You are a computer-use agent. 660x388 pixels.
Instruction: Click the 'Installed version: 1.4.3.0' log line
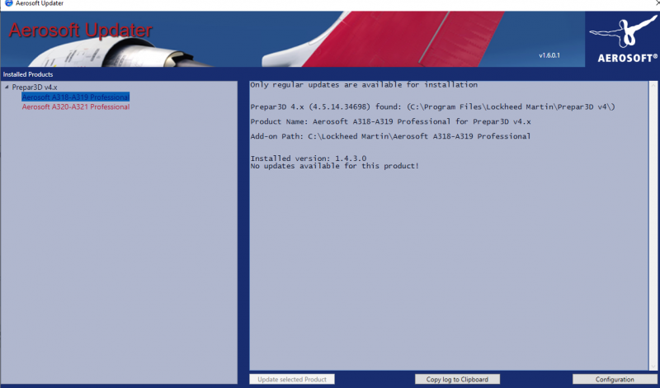point(309,159)
